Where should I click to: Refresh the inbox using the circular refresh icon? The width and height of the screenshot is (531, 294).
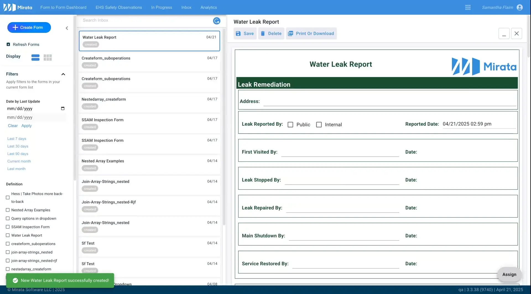tap(217, 21)
